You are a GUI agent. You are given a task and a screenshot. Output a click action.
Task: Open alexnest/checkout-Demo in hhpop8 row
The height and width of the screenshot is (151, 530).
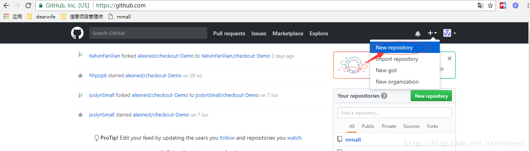coord(153,75)
